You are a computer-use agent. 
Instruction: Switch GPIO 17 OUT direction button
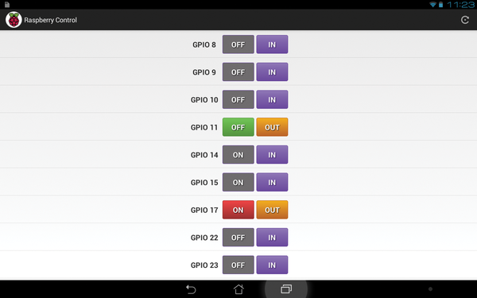click(x=272, y=210)
